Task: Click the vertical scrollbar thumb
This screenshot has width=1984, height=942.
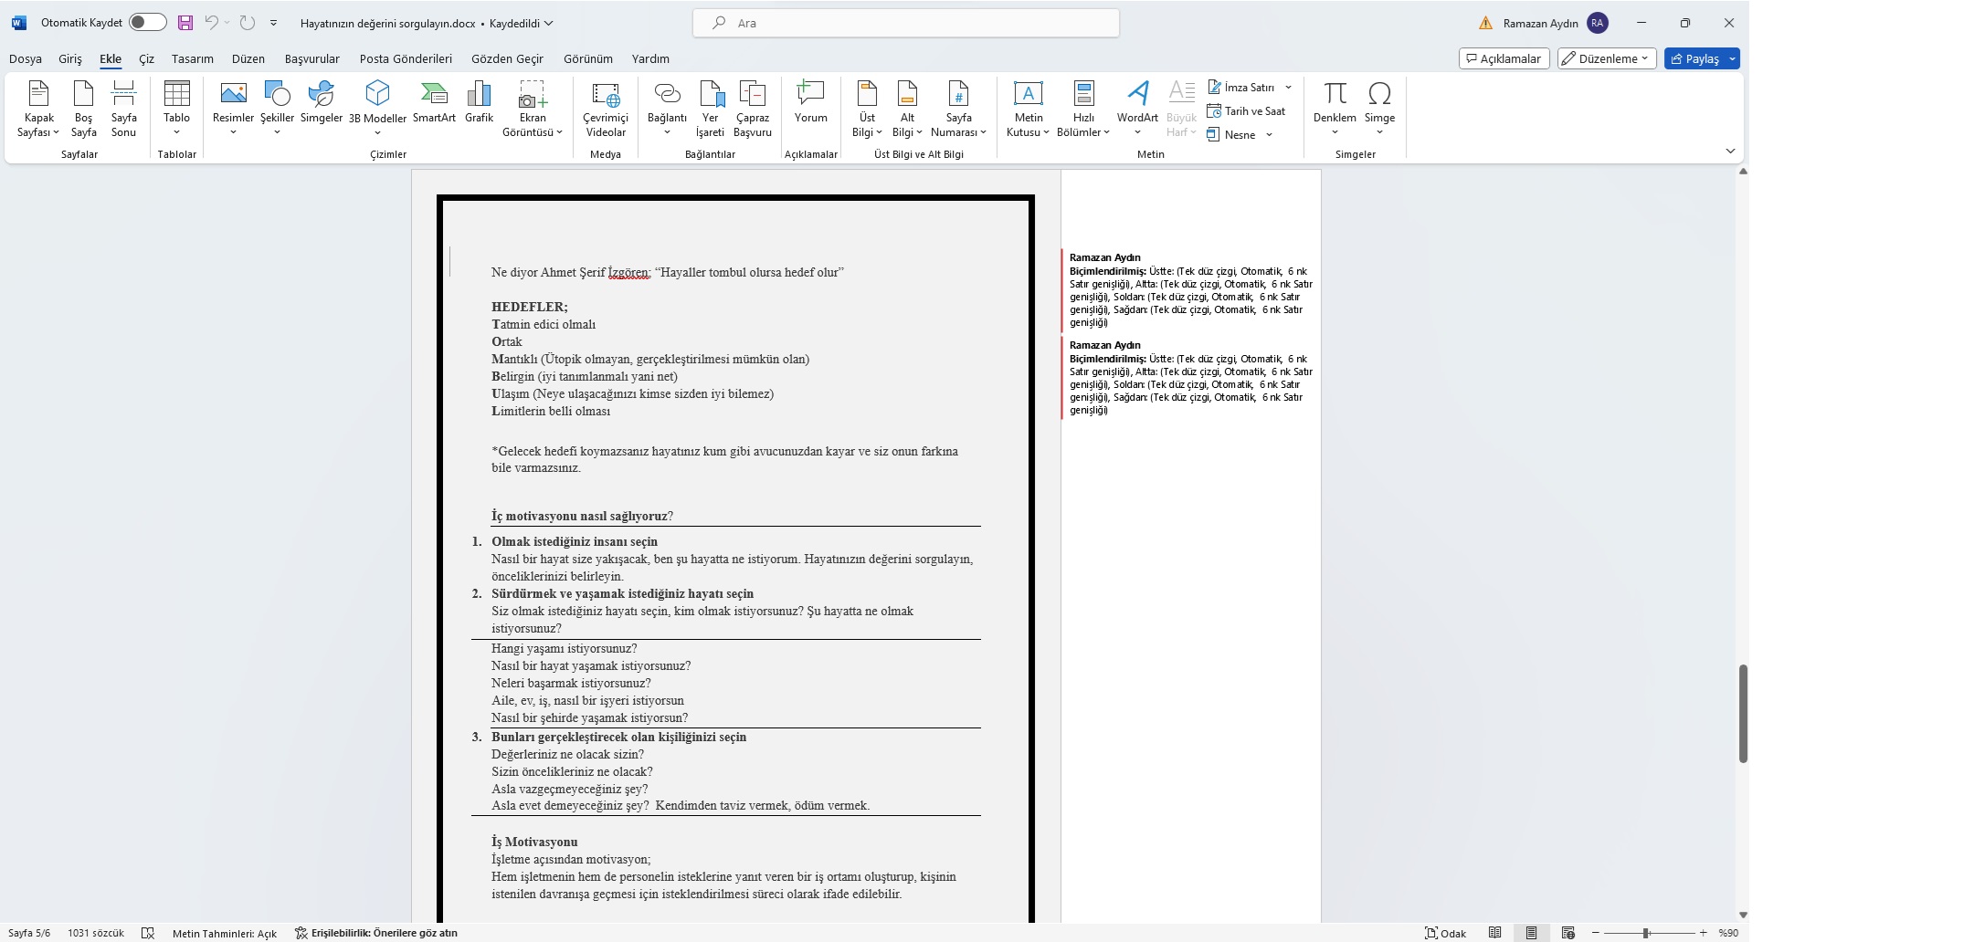Action: click(1743, 714)
